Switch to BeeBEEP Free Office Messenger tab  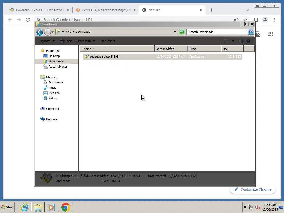pyautogui.click(x=106, y=10)
